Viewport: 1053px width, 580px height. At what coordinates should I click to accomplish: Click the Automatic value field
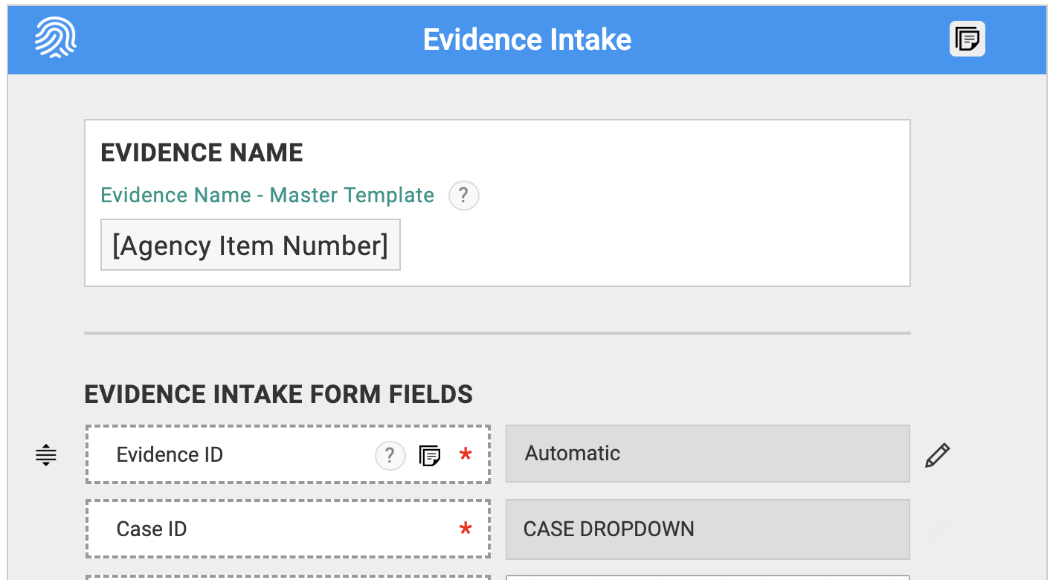707,454
